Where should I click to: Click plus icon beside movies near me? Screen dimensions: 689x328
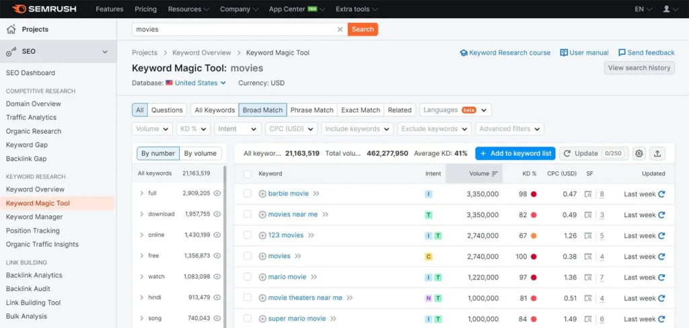pos(262,215)
